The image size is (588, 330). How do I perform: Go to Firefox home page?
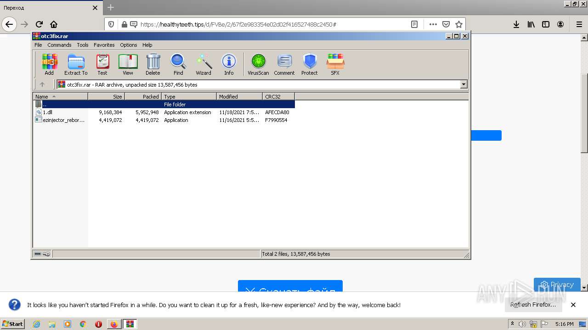pos(54,24)
